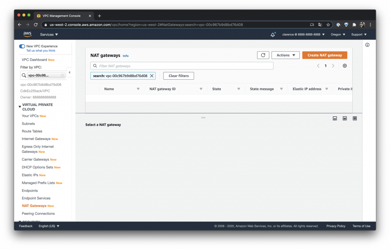This screenshot has height=249, width=390.
Task: Open the notifications bell icon
Action: click(273, 35)
